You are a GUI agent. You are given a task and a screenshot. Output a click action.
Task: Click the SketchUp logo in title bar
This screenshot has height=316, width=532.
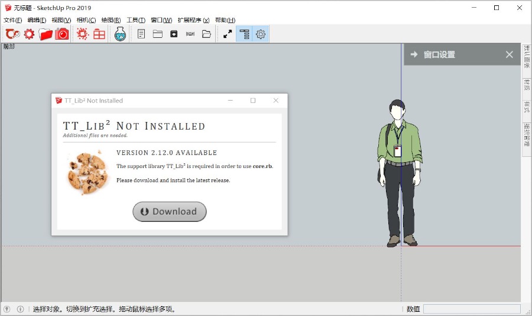[8, 8]
